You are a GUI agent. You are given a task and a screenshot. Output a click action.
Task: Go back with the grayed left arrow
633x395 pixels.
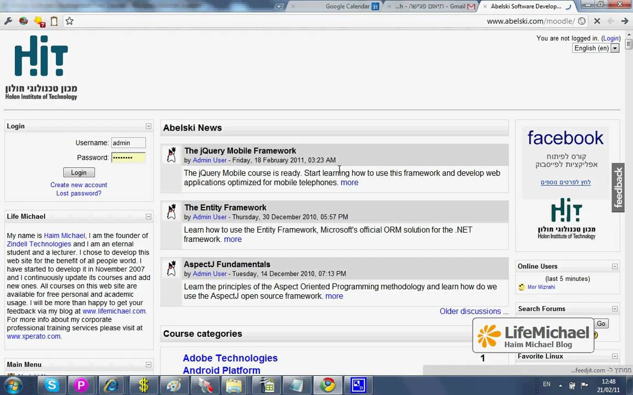click(x=611, y=21)
